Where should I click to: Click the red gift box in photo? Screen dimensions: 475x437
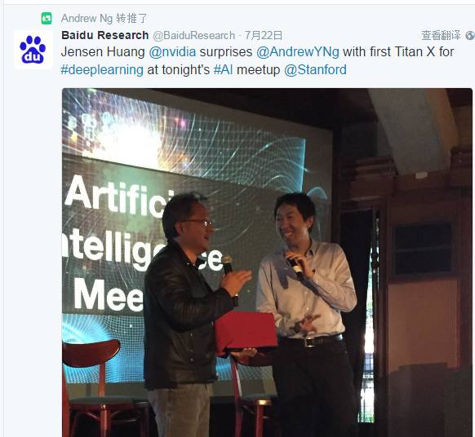(x=246, y=331)
